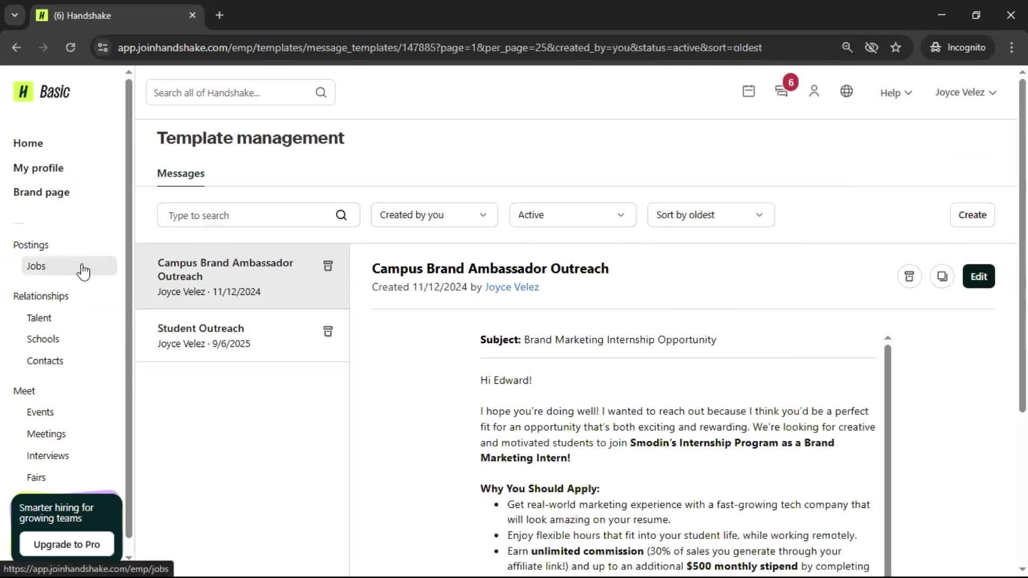Open the calendar icon in header
The height and width of the screenshot is (578, 1028).
[x=749, y=92]
